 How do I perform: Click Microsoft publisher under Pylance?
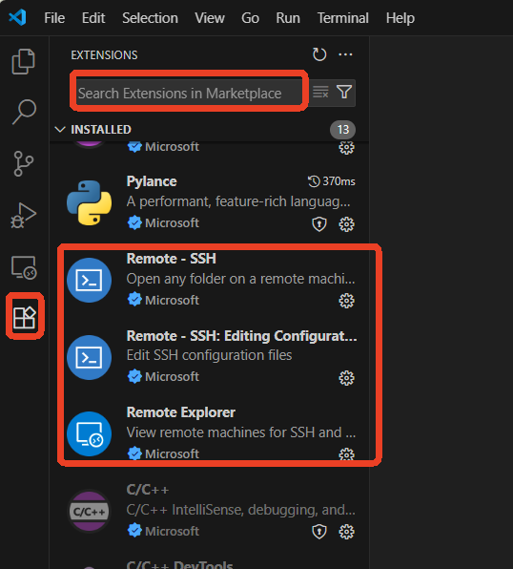click(172, 222)
